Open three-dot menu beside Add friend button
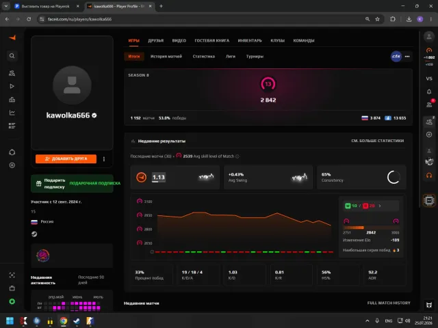Image resolution: width=438 pixels, height=328 pixels. point(104,159)
